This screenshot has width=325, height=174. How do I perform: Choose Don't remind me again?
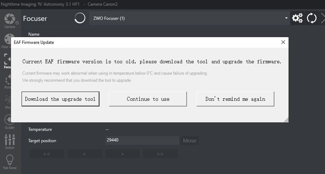[x=235, y=99]
